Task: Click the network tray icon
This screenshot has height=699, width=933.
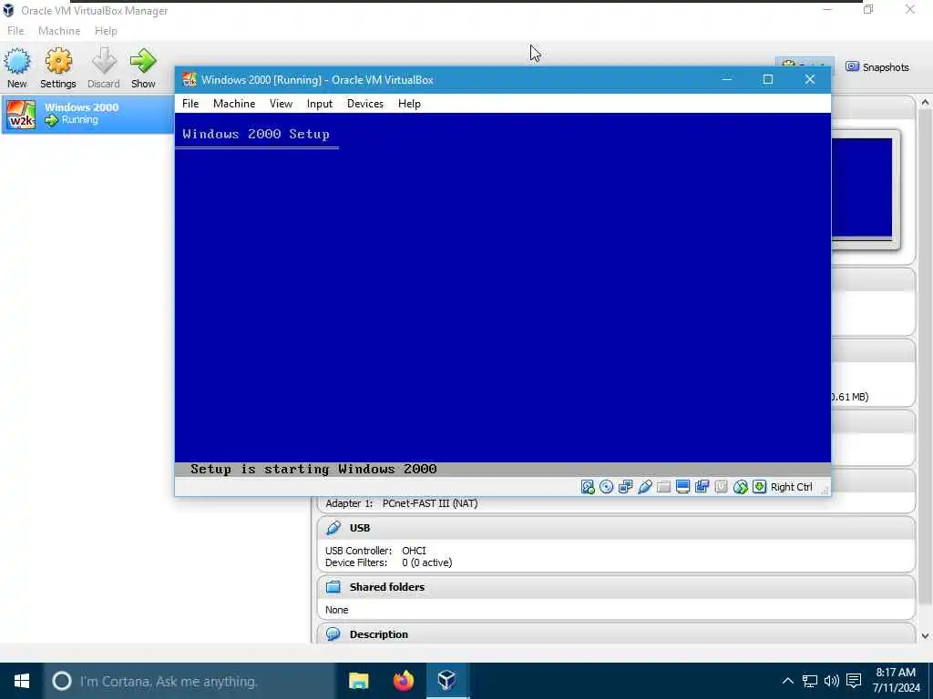Action: (x=810, y=681)
